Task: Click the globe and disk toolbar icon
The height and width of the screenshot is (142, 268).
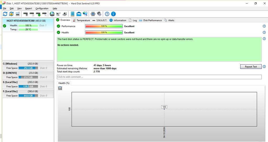Action: (x=52, y=14)
